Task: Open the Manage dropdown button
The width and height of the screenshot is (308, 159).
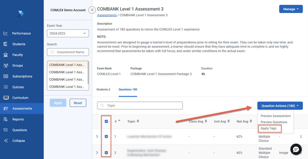Action: (x=291, y=9)
